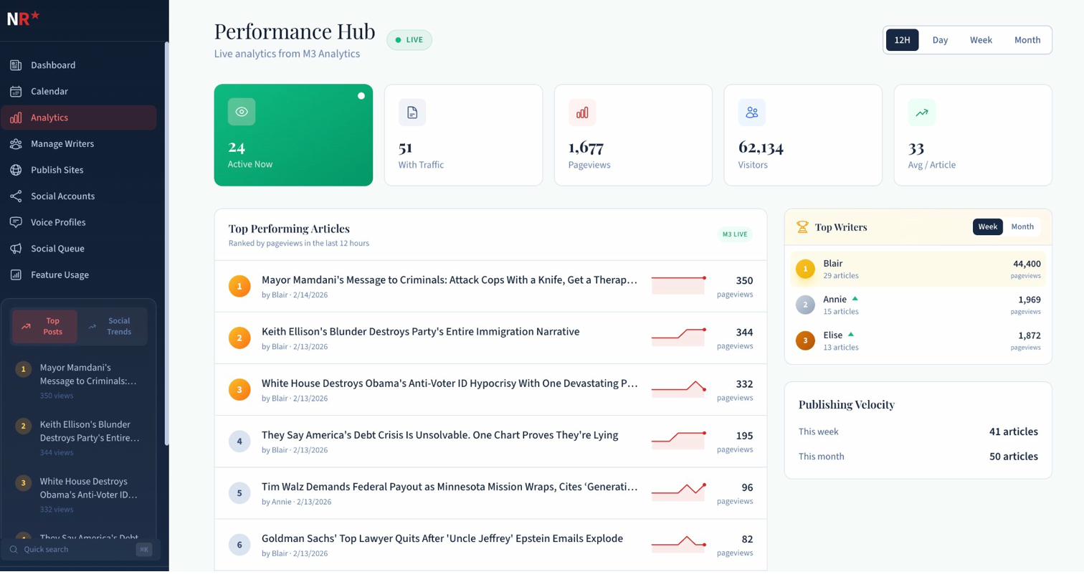
Task: Open the article about Keith Ellison's blunder
Action: [420, 332]
